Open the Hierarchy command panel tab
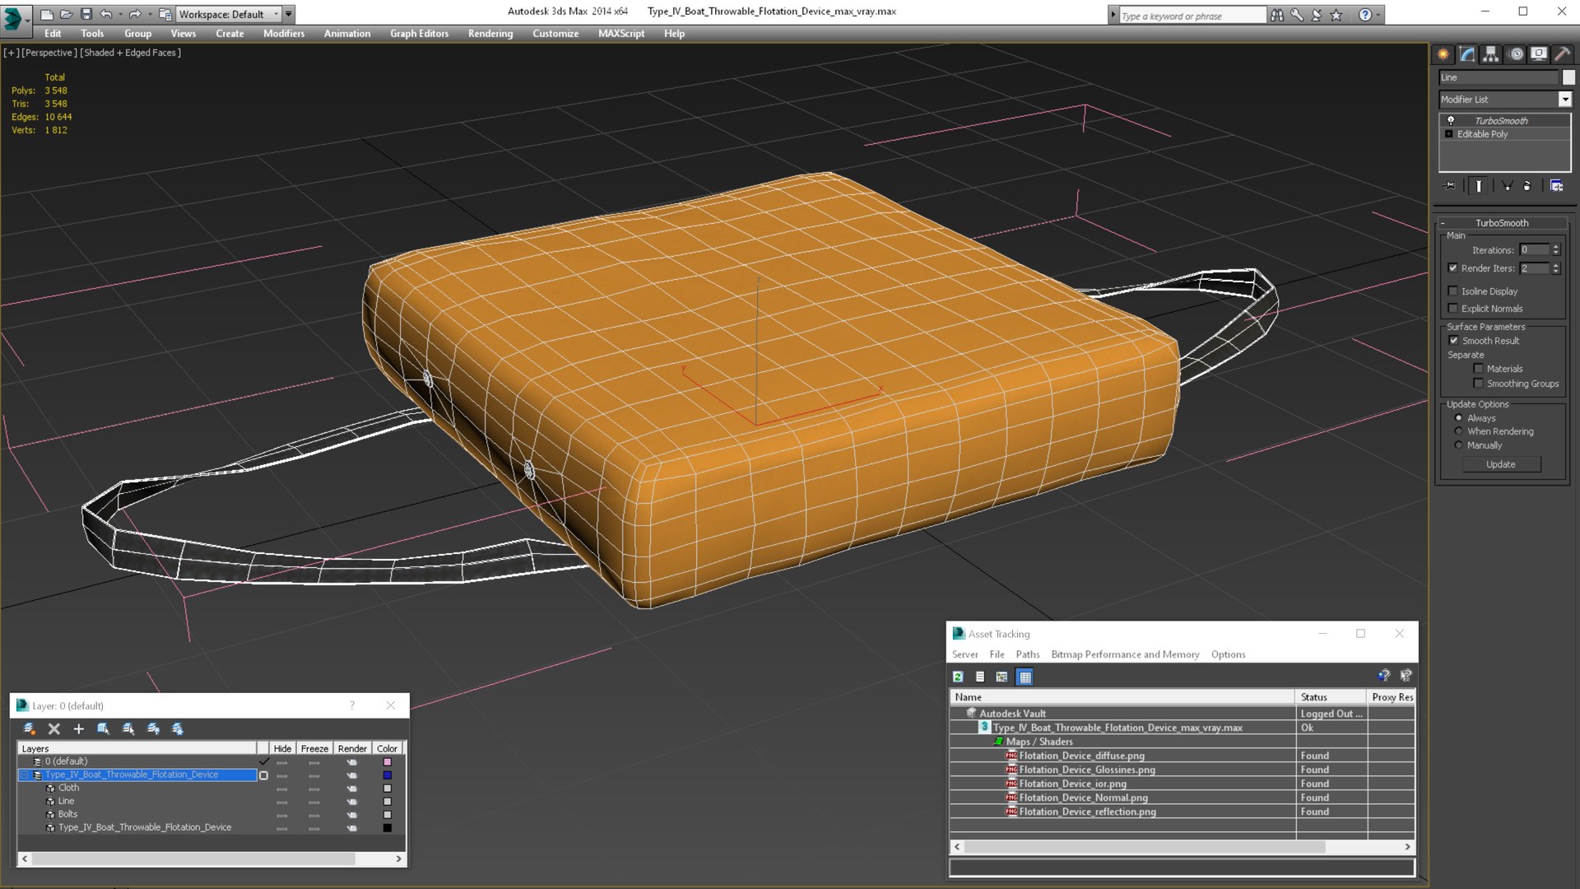 (1491, 54)
